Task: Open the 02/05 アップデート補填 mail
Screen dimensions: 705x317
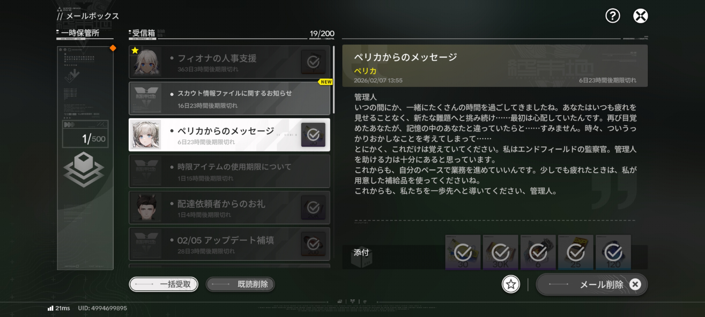Action: [229, 244]
